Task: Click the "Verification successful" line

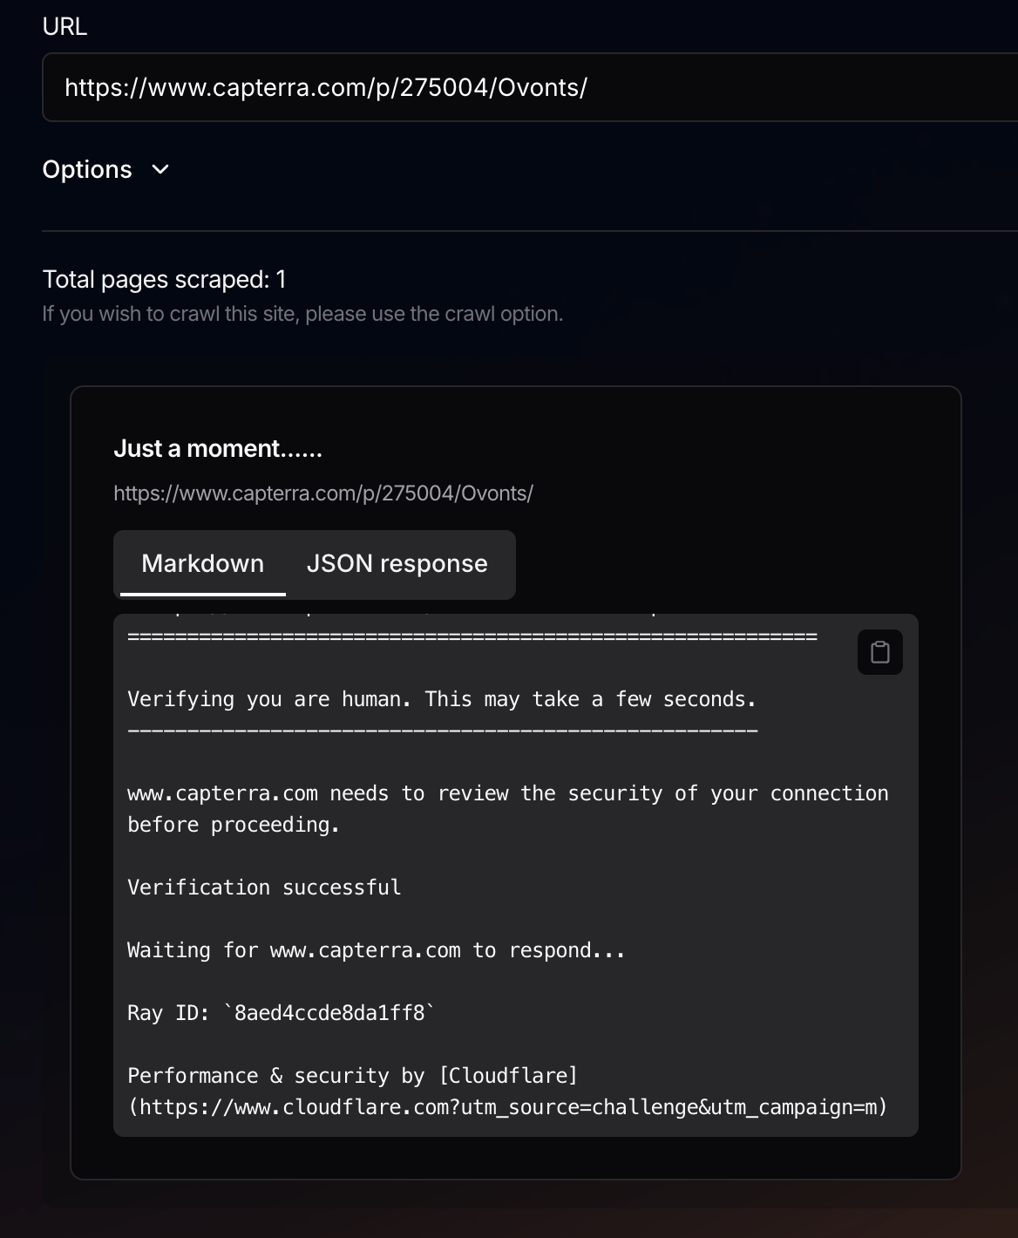Action: 264,888
